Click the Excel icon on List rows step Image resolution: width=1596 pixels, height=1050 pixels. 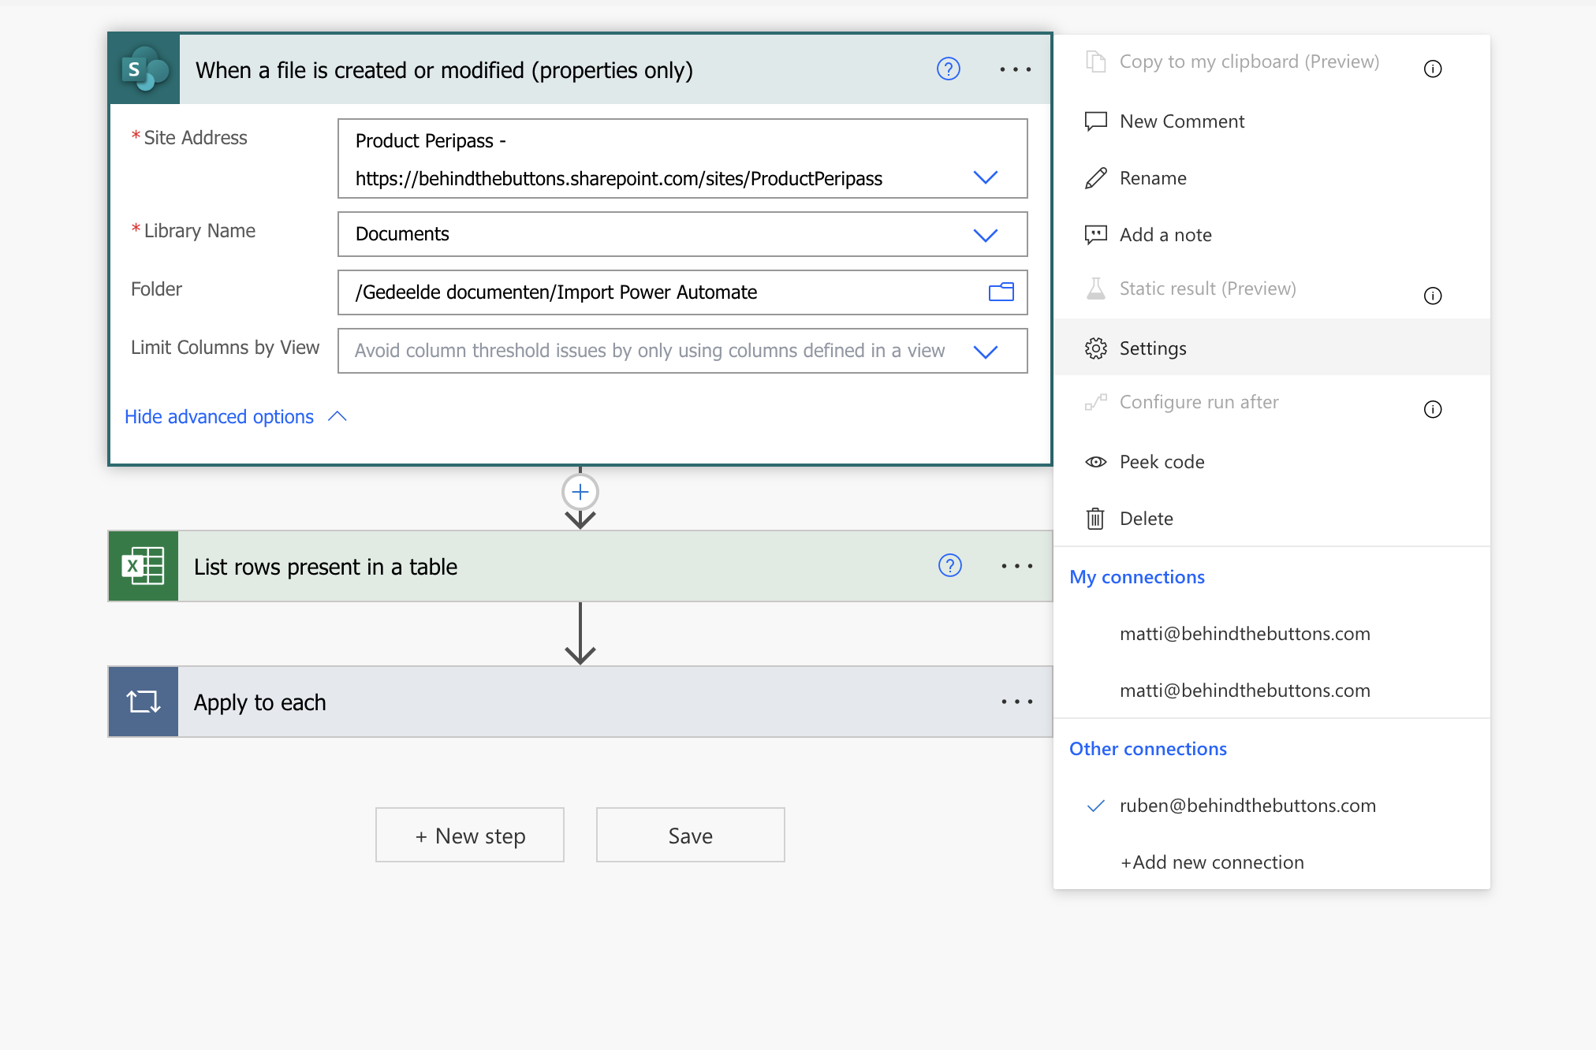point(144,566)
